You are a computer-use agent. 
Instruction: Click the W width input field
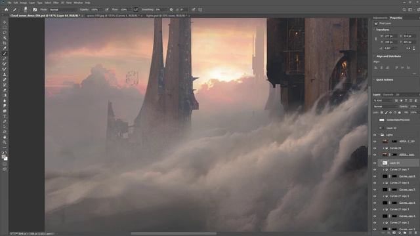tap(390, 36)
